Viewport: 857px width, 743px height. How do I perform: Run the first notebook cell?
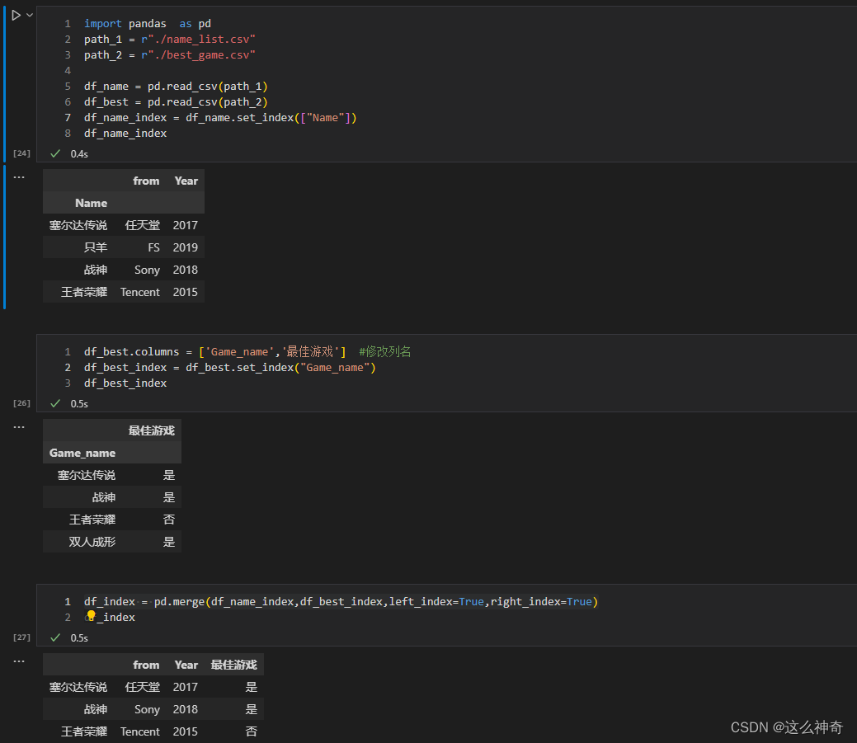click(16, 15)
